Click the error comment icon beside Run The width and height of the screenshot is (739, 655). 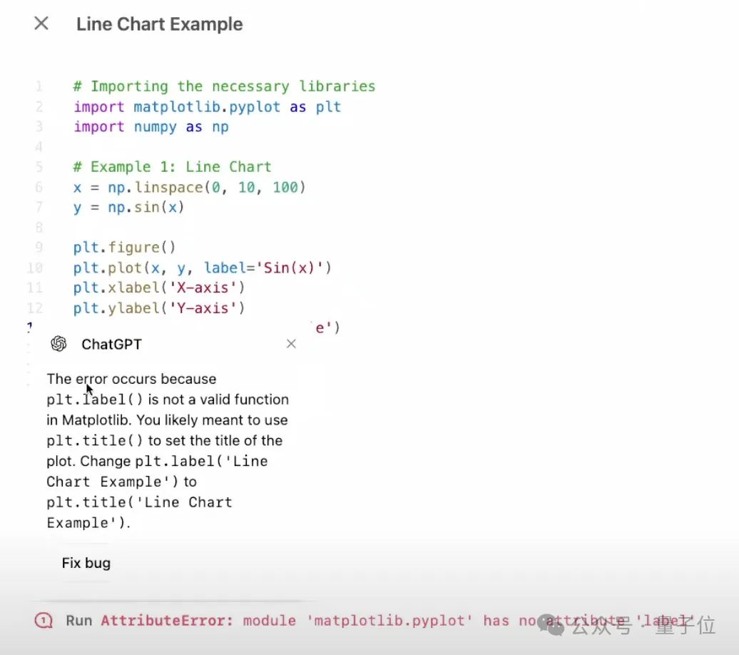44,620
